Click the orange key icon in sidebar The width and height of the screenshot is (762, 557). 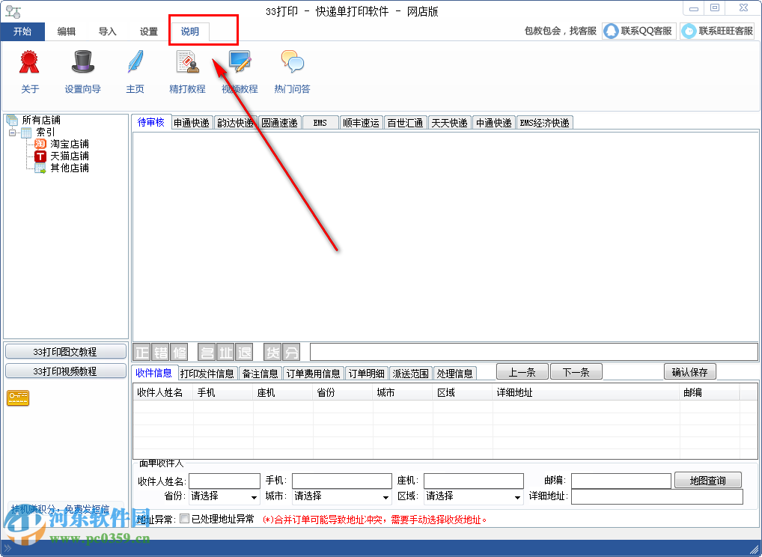coord(17,398)
